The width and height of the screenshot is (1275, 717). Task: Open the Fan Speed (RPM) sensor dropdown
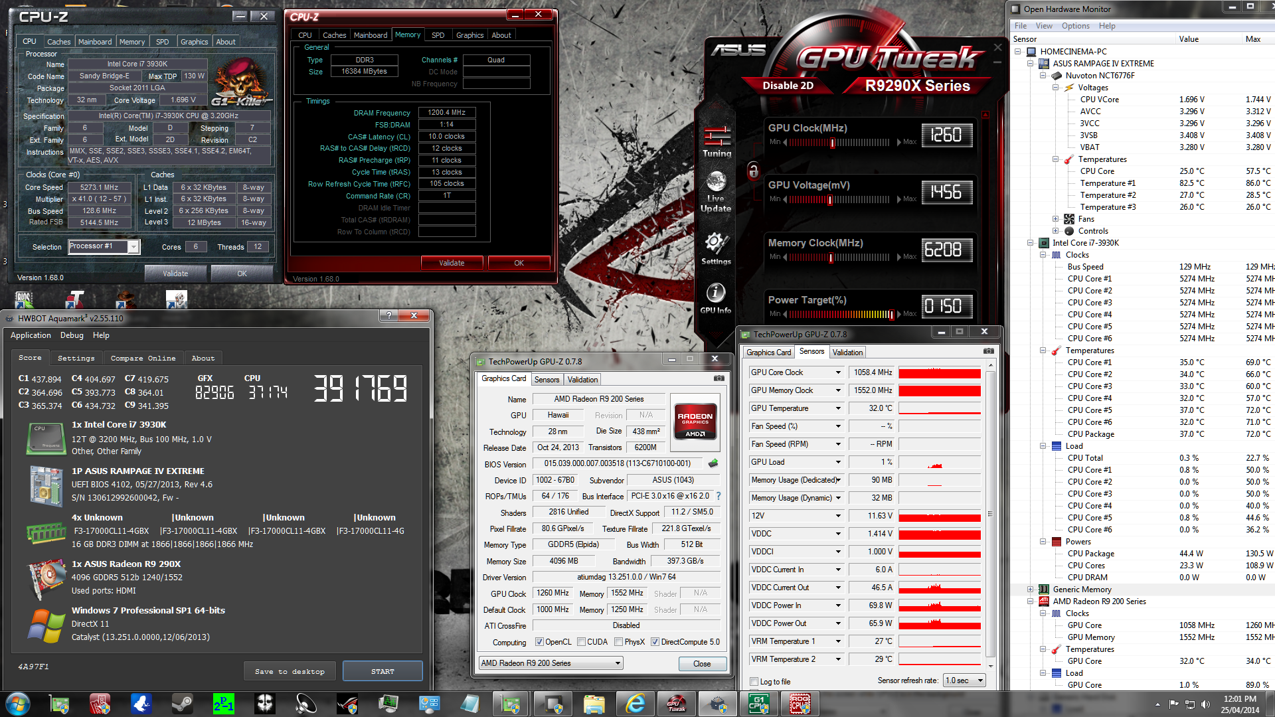click(838, 444)
